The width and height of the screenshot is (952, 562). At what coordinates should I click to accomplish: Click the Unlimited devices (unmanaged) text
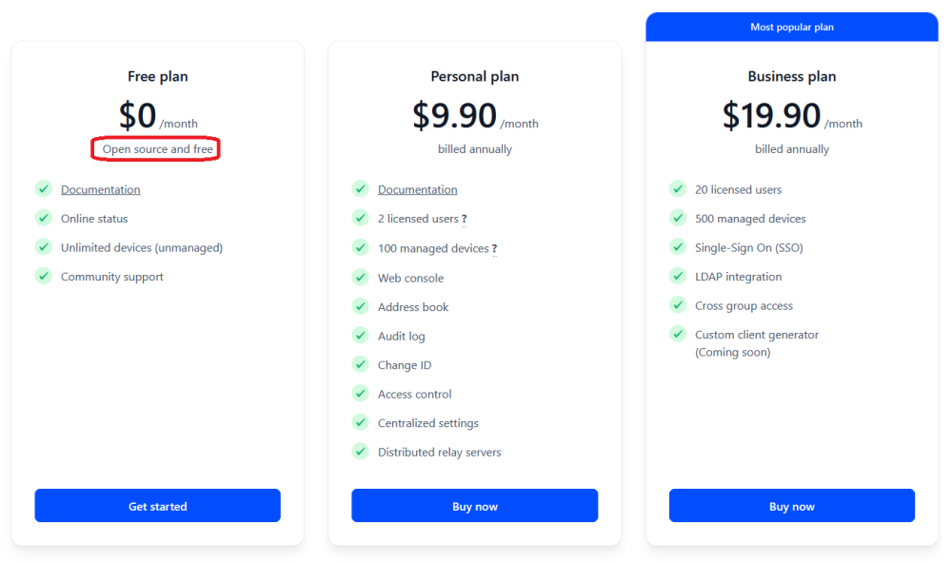coord(142,248)
